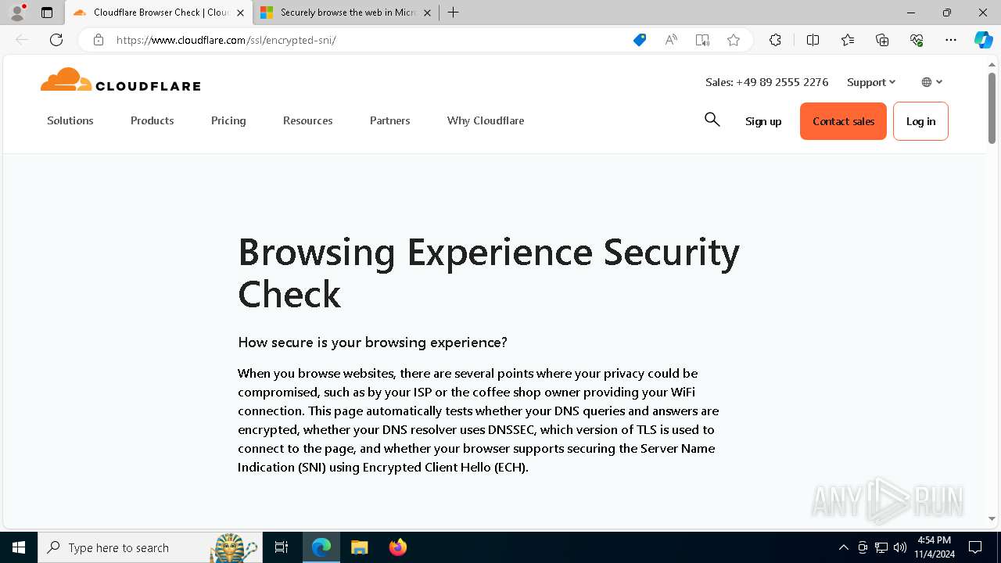
Task: Click the Sign up link
Action: [x=763, y=121]
